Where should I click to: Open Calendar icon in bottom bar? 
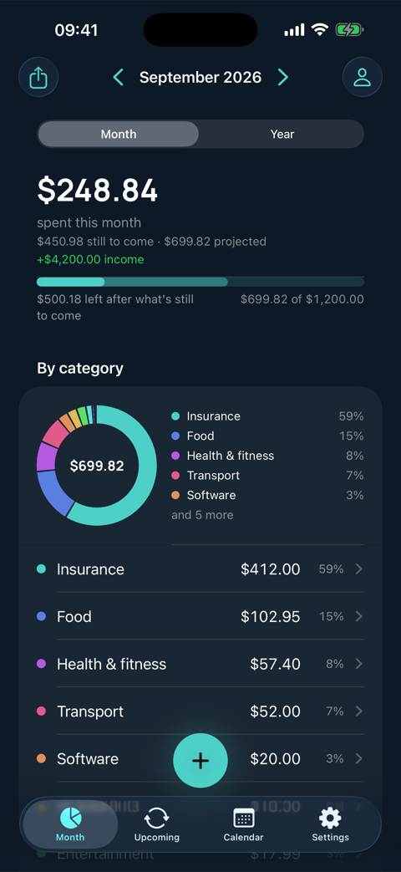point(243,824)
